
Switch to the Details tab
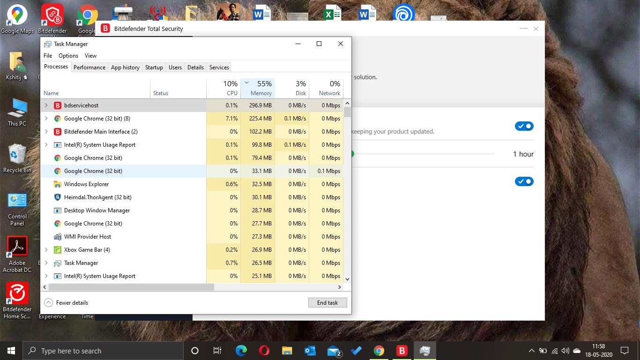(x=195, y=67)
